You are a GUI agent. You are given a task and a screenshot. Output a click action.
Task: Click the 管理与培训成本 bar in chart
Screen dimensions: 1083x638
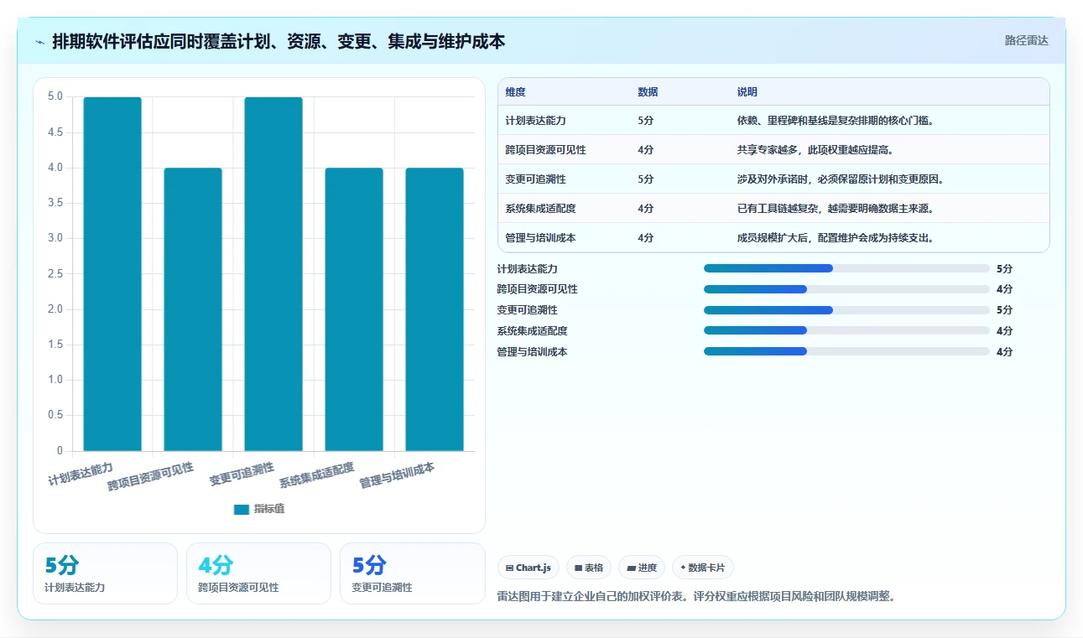point(435,309)
